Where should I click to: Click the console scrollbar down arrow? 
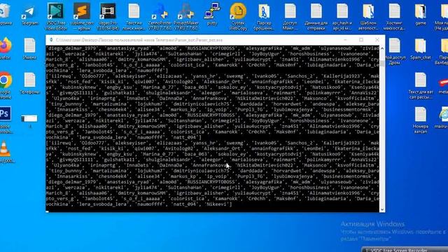(x=382, y=209)
